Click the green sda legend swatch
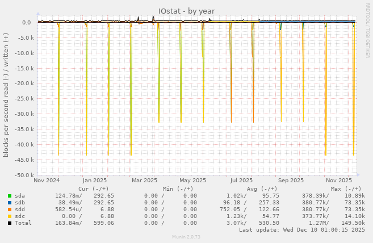 tap(10, 195)
